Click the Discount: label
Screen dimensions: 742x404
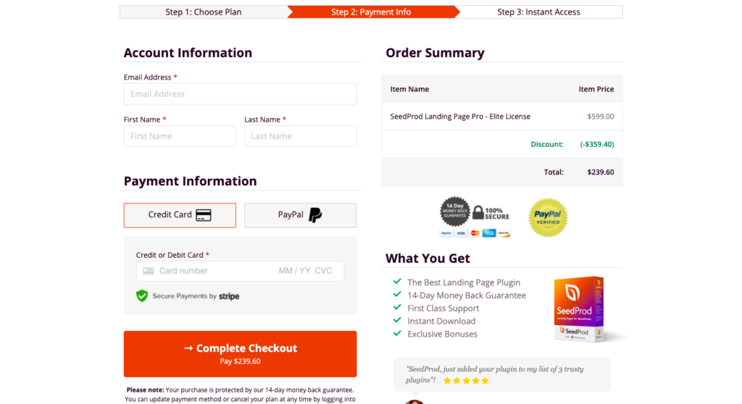[547, 144]
